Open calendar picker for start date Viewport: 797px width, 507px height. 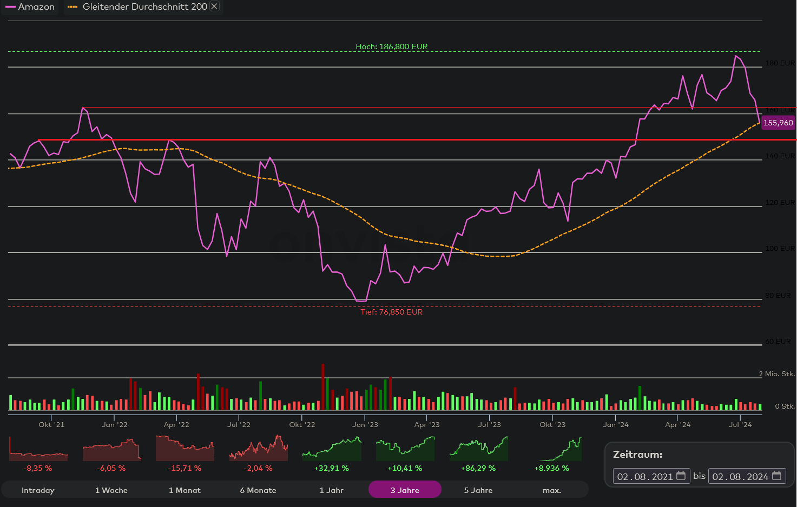[x=681, y=476]
